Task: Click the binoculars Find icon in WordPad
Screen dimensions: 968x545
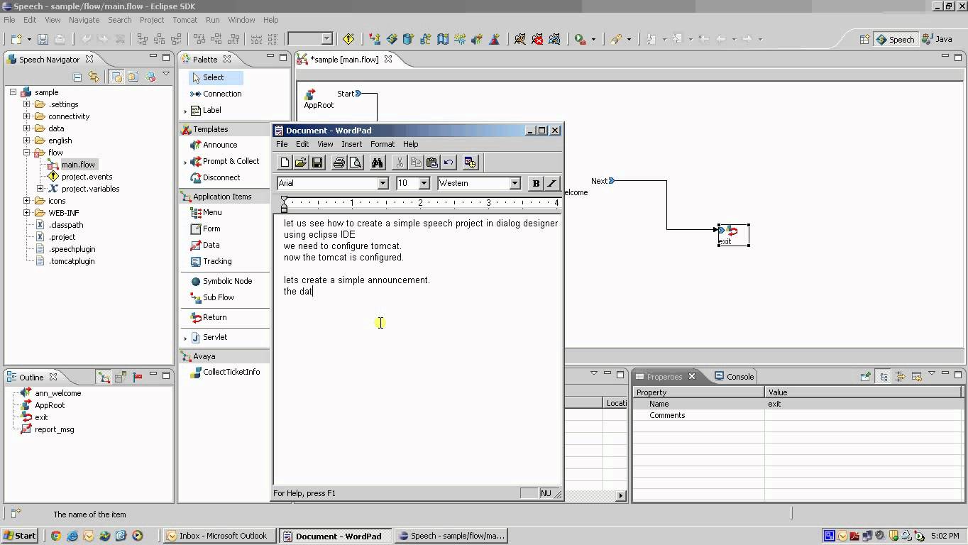Action: pyautogui.click(x=377, y=163)
